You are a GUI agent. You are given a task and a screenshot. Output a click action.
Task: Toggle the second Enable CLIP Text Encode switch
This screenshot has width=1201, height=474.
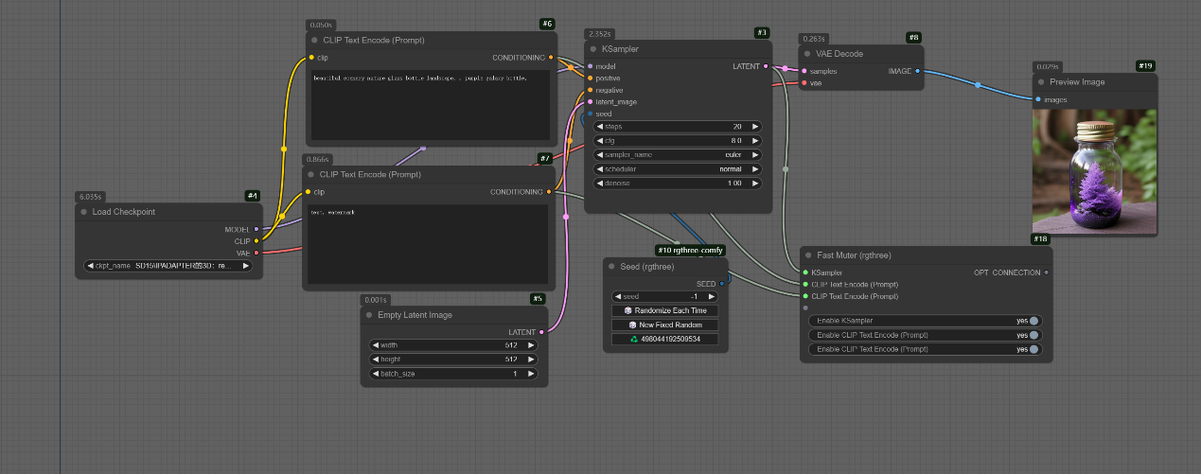coord(1033,335)
